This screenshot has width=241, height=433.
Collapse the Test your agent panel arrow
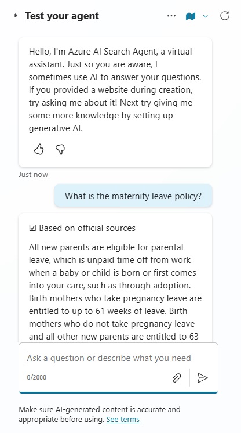[16, 16]
